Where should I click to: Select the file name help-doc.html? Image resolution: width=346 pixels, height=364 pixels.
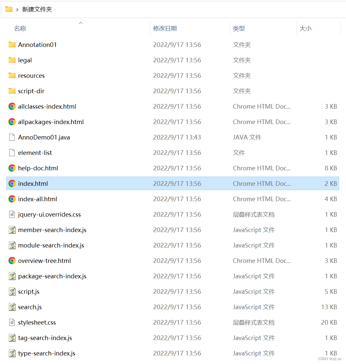pyautogui.click(x=38, y=168)
